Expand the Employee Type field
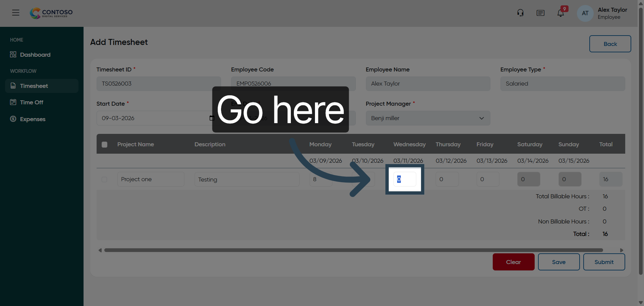The image size is (644, 306). pos(562,84)
